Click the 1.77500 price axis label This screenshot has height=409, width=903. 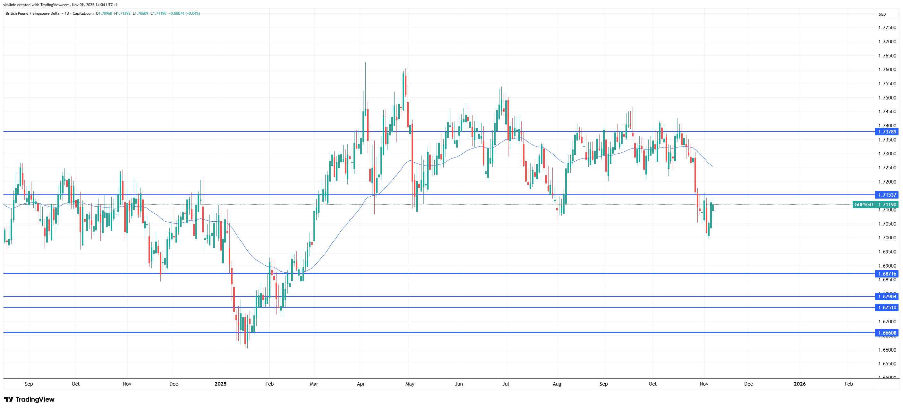click(x=887, y=28)
